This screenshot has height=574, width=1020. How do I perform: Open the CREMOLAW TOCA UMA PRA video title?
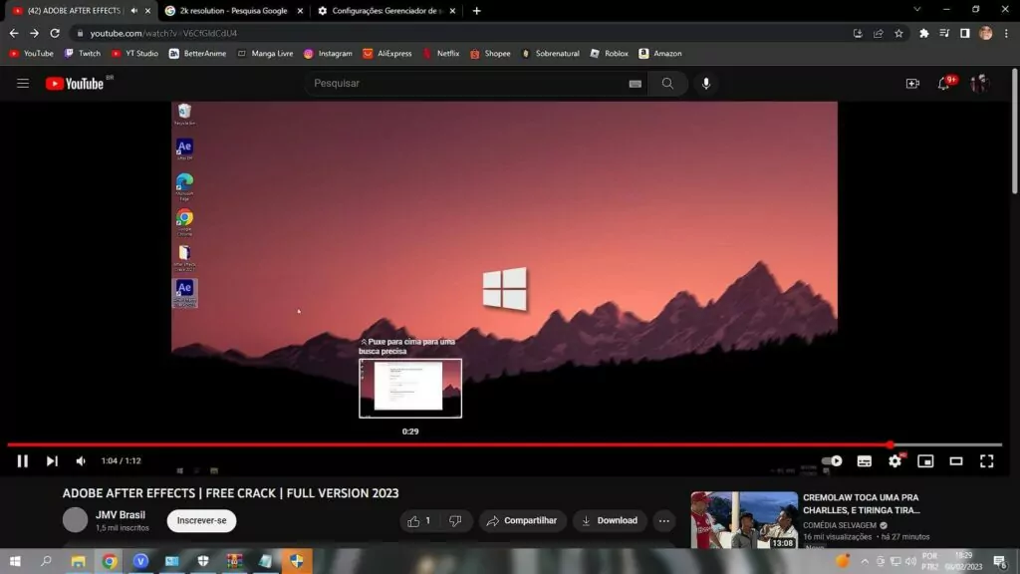[x=862, y=503]
